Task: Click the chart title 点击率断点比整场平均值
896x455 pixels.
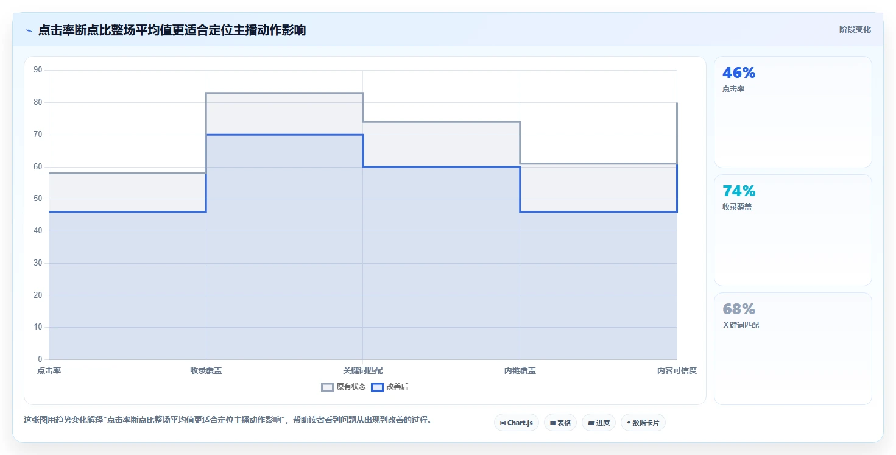Action: point(172,30)
